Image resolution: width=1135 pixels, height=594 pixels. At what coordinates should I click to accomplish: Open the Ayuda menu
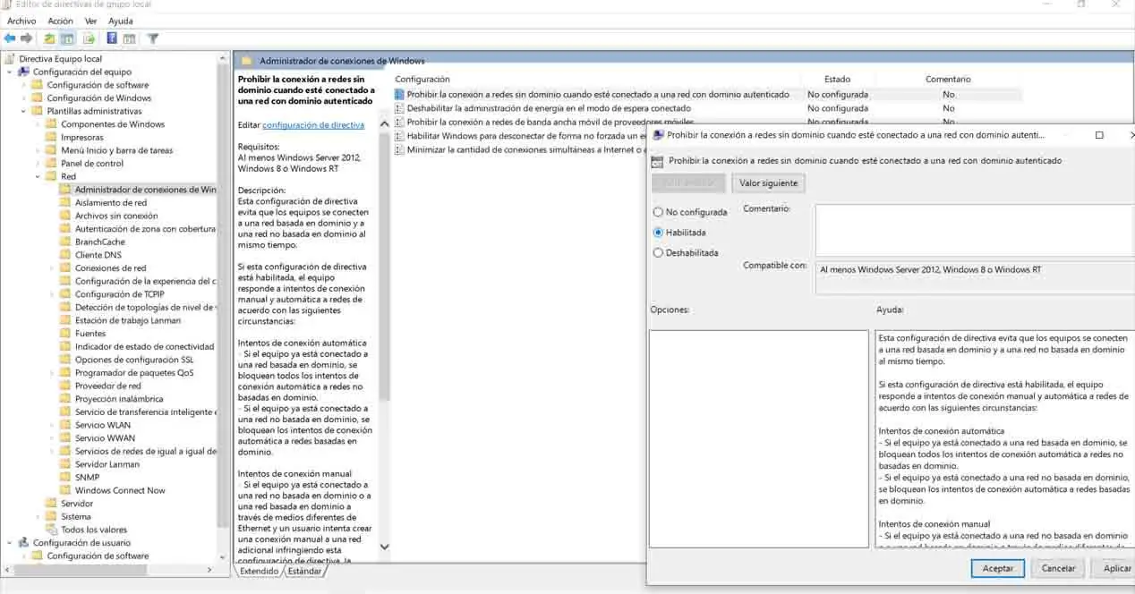click(x=120, y=21)
